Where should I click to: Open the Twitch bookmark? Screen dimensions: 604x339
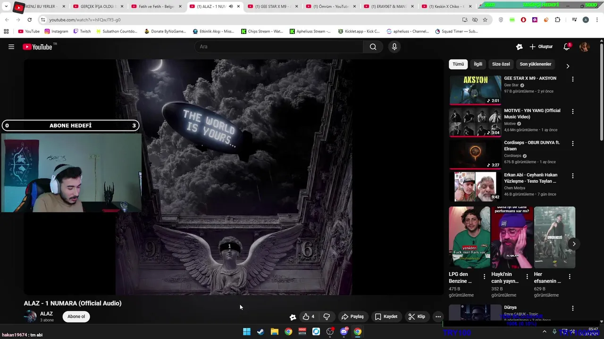click(x=82, y=32)
